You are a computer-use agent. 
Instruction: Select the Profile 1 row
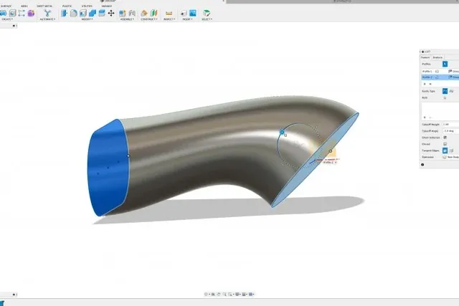click(x=440, y=71)
